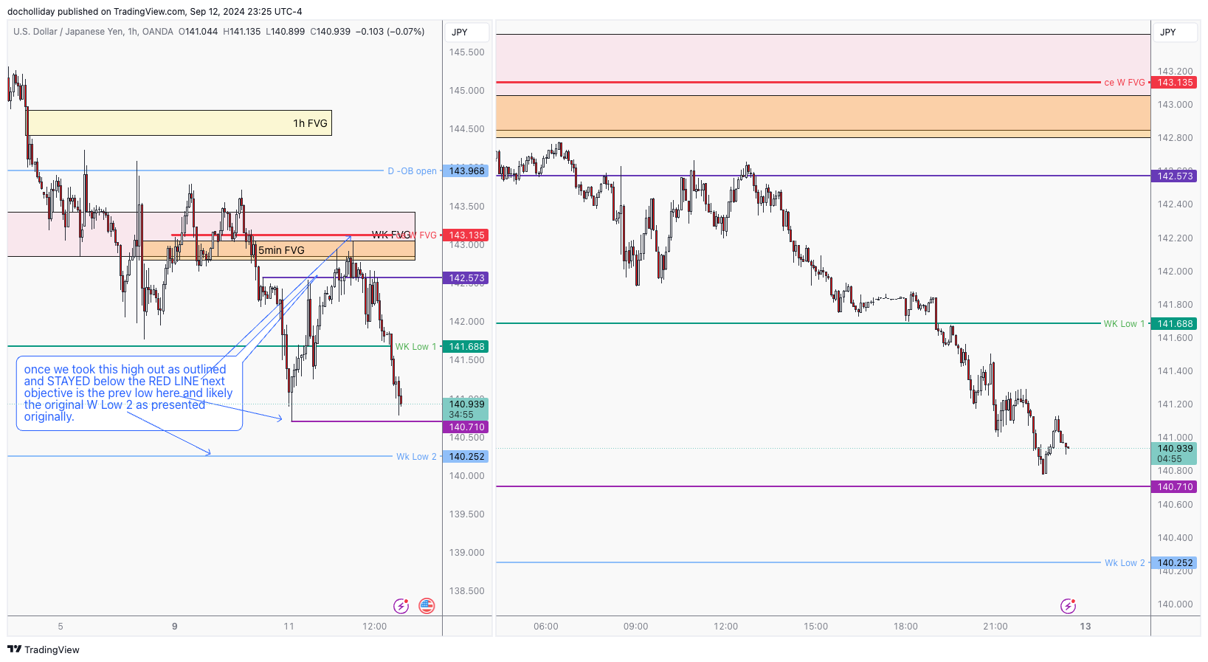This screenshot has height=662, width=1208.
Task: Click the 140.710 magenta price label on left chart
Action: (466, 427)
